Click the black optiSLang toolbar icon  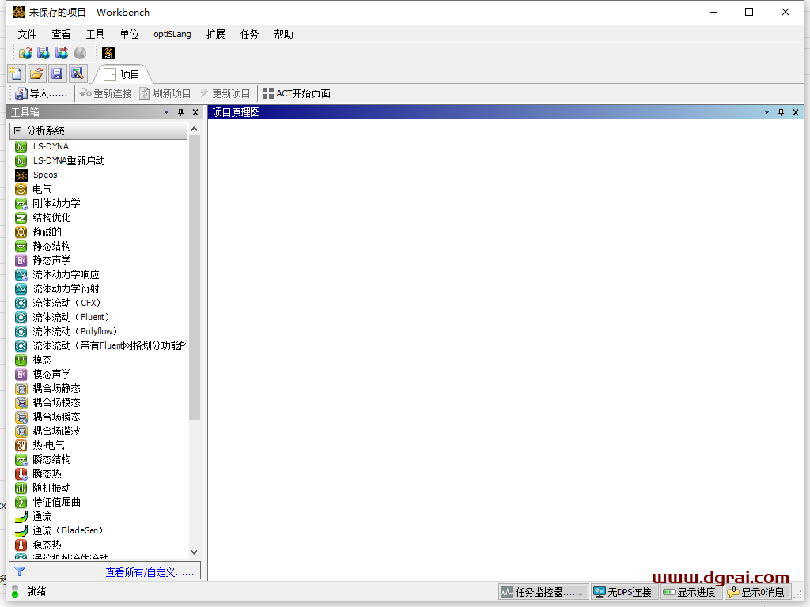(x=108, y=53)
